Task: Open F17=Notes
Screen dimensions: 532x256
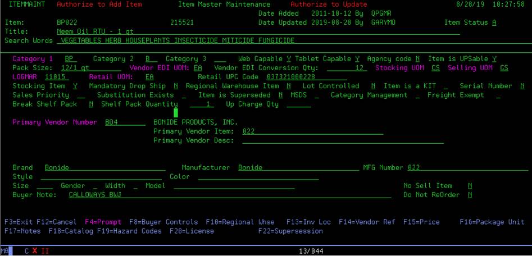Action: (24, 231)
